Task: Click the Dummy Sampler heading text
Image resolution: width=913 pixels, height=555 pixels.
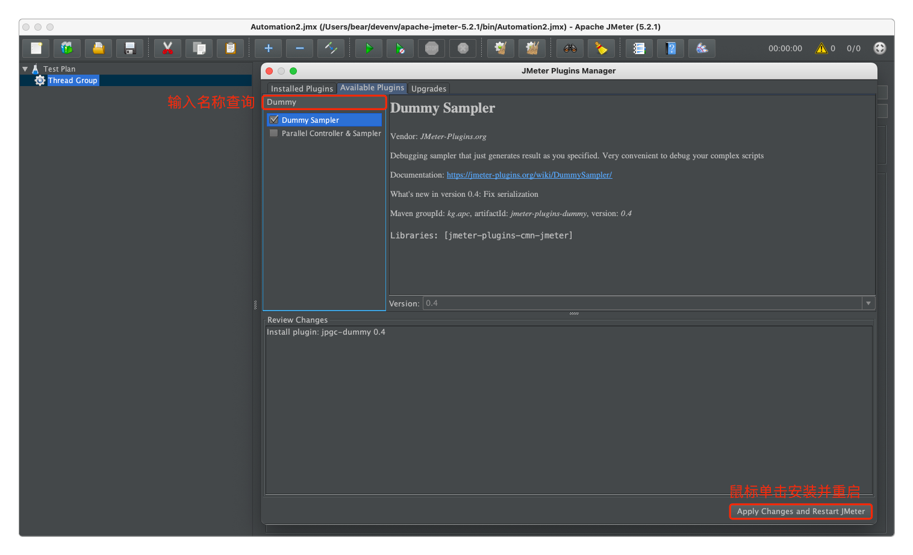Action: click(443, 108)
